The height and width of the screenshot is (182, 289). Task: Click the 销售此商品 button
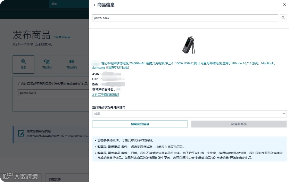point(239,124)
